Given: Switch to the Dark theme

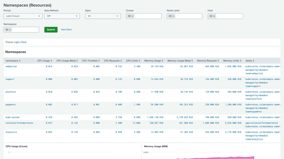Looking at the screenshot, I should 24,42.
